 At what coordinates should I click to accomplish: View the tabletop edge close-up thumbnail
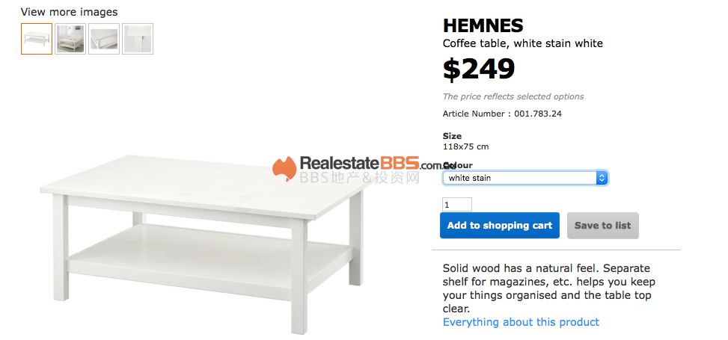104,39
